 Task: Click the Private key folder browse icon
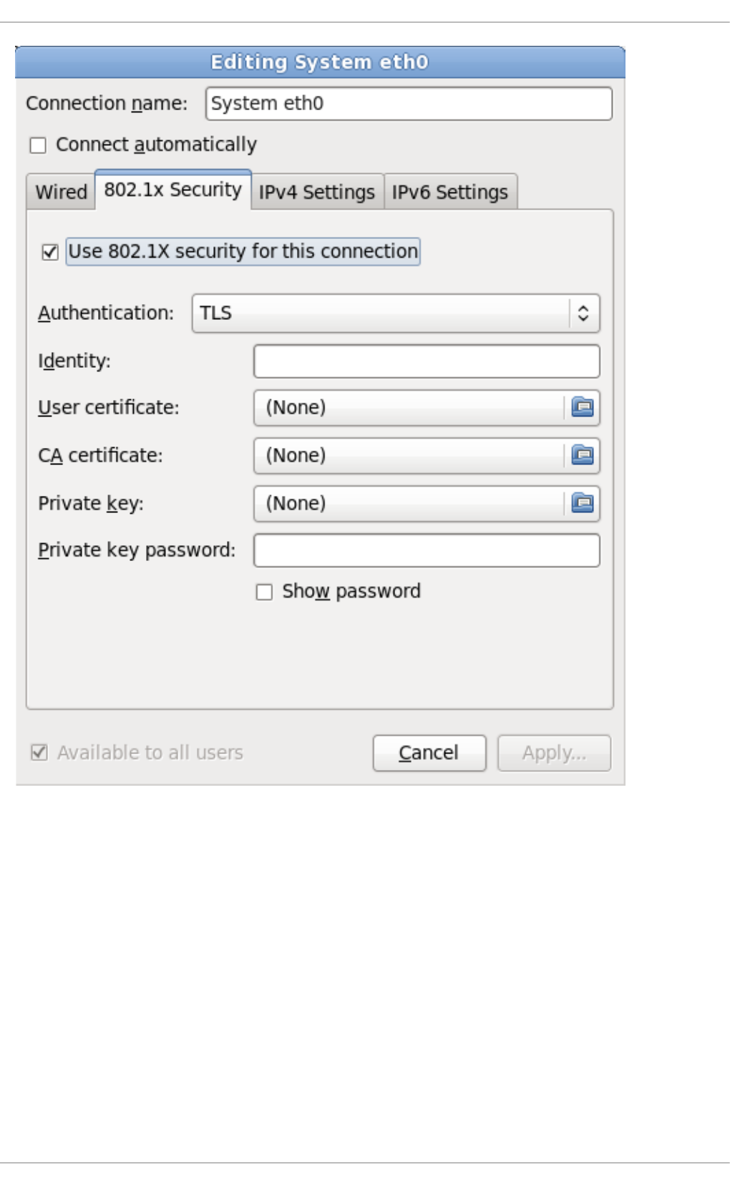pyautogui.click(x=583, y=504)
